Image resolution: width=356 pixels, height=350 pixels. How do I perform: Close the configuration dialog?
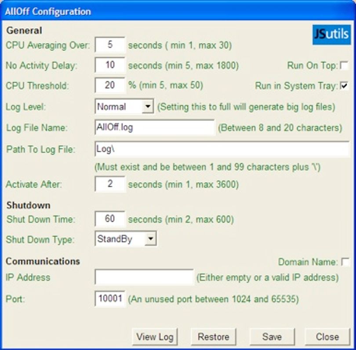click(x=327, y=337)
